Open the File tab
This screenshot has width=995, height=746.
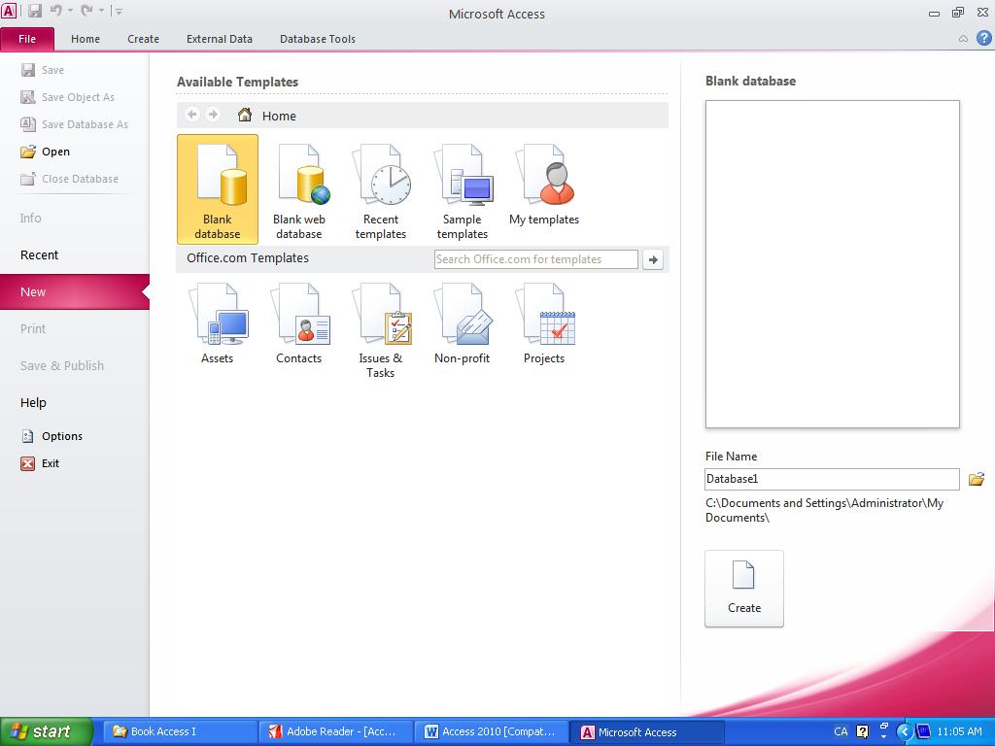coord(27,39)
